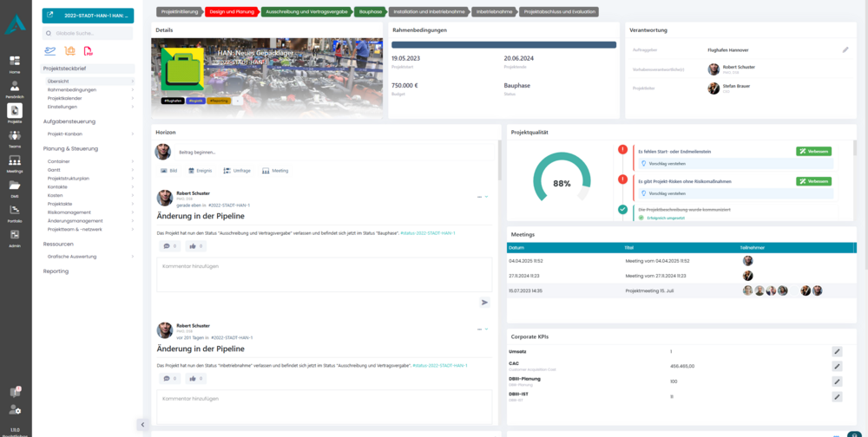Send the comment with paper plane icon
This screenshot has height=437, width=868.
[485, 302]
